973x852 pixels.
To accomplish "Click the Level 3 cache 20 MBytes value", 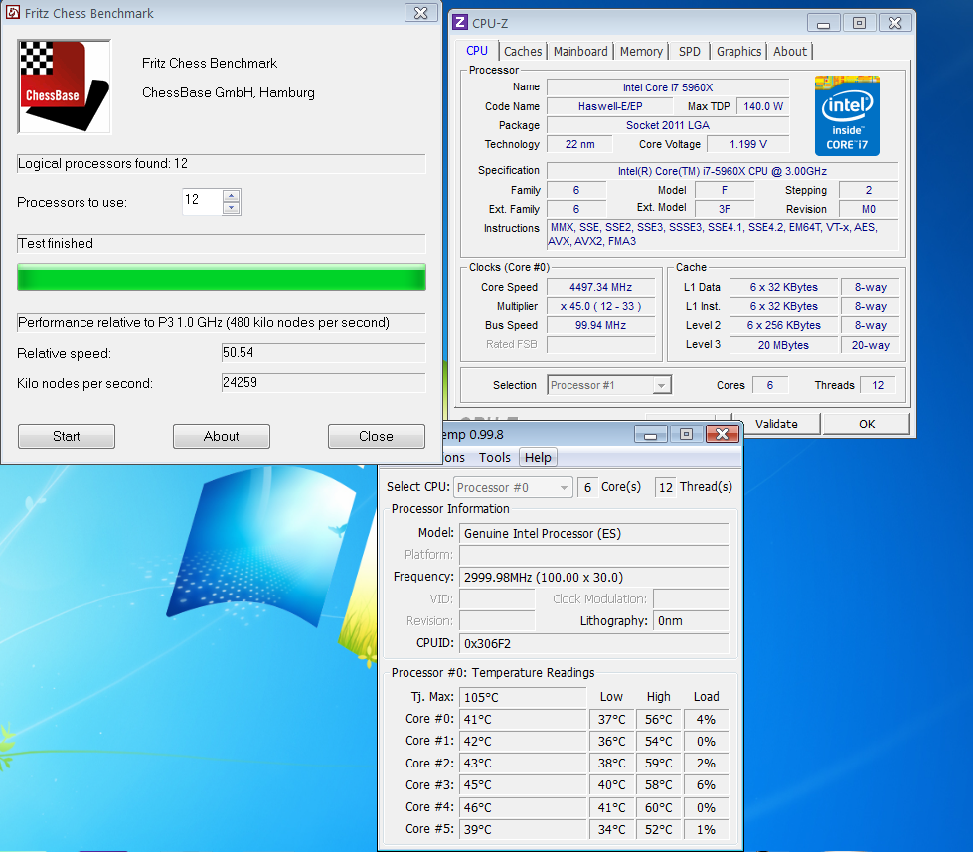I will point(783,345).
